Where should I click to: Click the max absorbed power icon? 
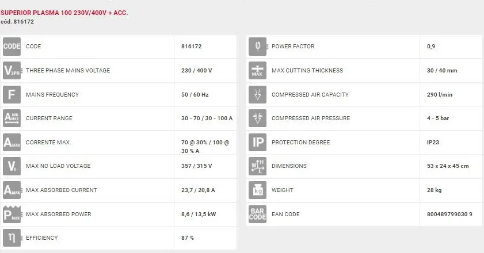tap(12, 214)
